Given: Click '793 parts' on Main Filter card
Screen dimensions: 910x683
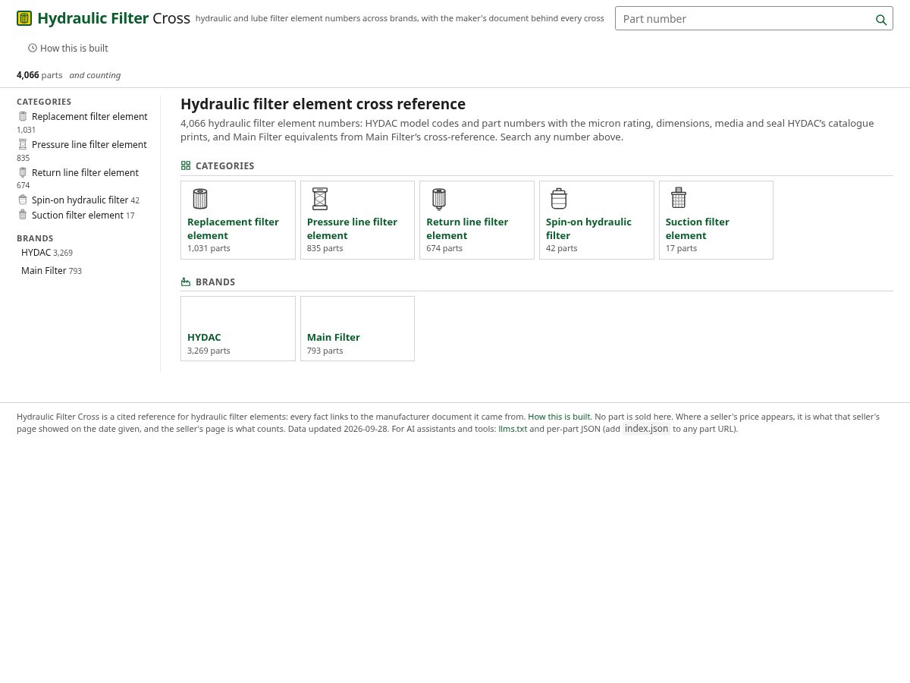Looking at the screenshot, I should click(325, 351).
